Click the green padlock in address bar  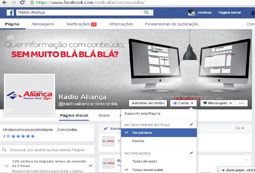pyautogui.click(x=32, y=2)
